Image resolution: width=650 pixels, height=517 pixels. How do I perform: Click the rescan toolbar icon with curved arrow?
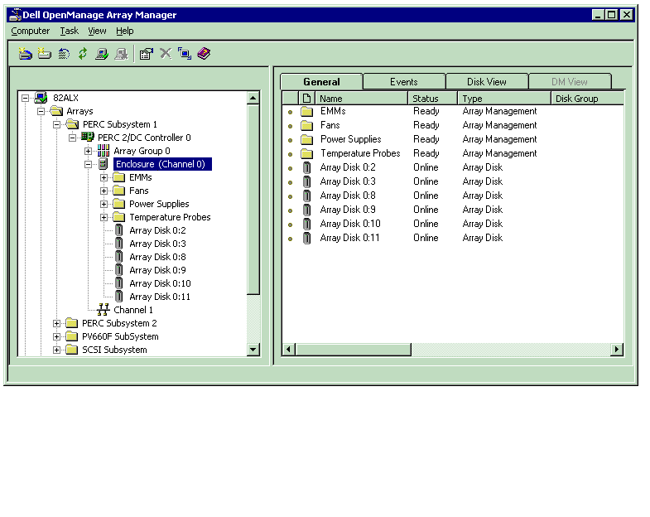pos(64,54)
